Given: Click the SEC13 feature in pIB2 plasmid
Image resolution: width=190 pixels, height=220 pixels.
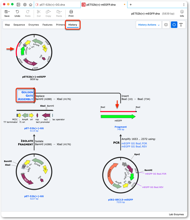Looking at the screenshot, I should click(x=130, y=169).
